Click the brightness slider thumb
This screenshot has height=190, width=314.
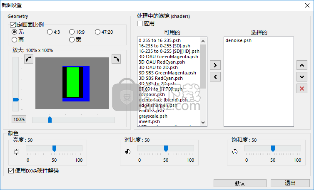54,148
